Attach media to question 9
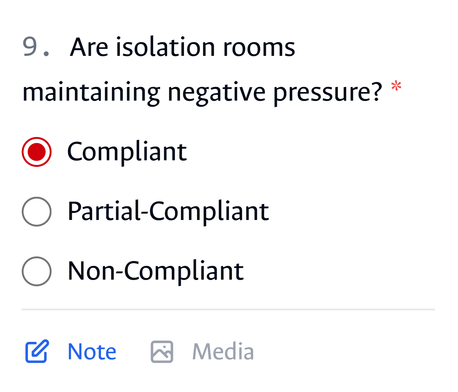Image resolution: width=458 pixels, height=392 pixels. pos(223,351)
